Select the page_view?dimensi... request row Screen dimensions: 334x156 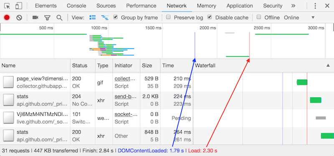(x=167, y=82)
